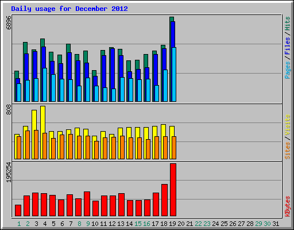The width and height of the screenshot is (294, 230).
Task: Click the 195254 KBytes axis label
Action: [9, 172]
